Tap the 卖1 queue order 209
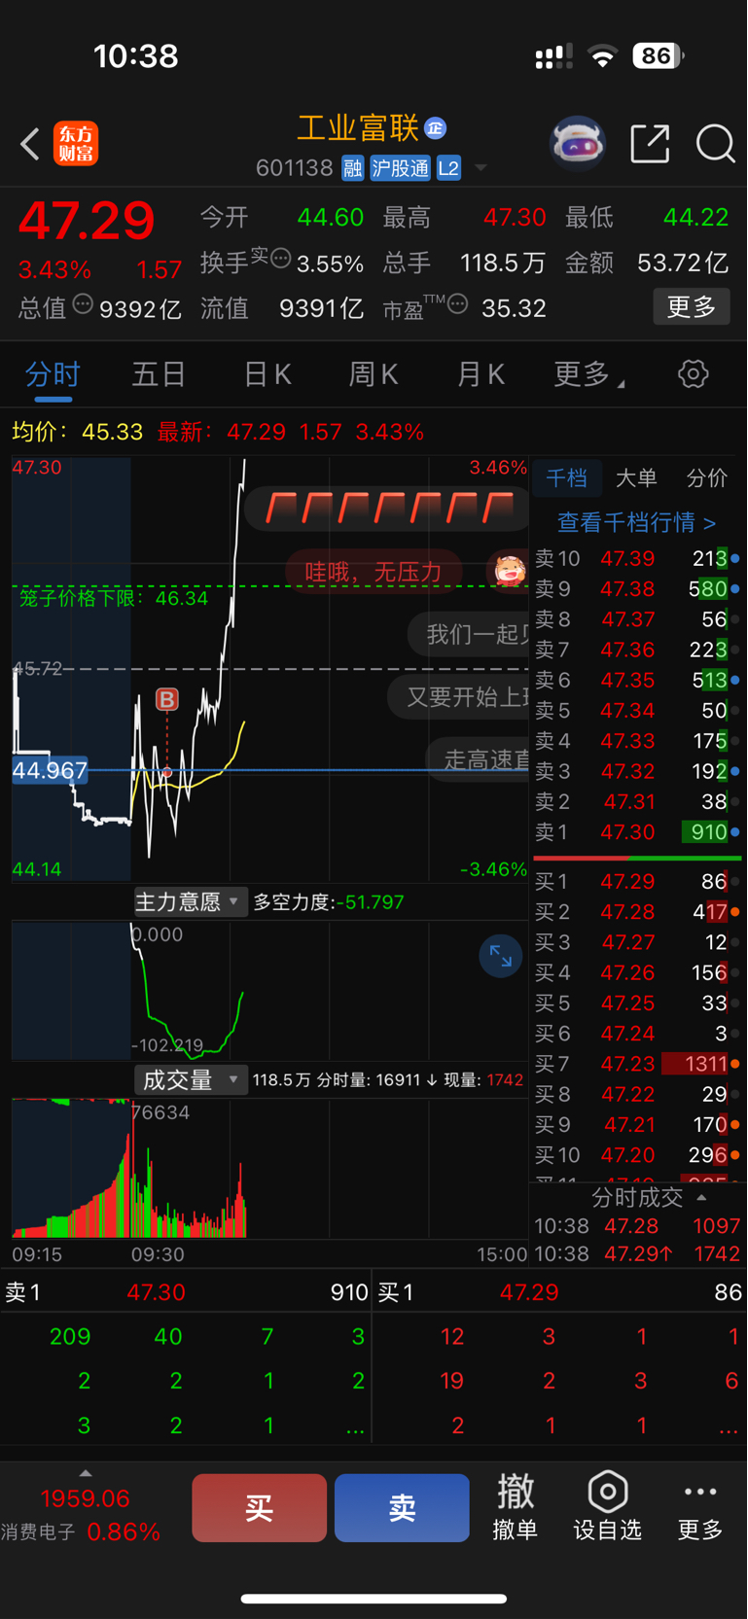The width and height of the screenshot is (748, 1619). coord(70,1337)
